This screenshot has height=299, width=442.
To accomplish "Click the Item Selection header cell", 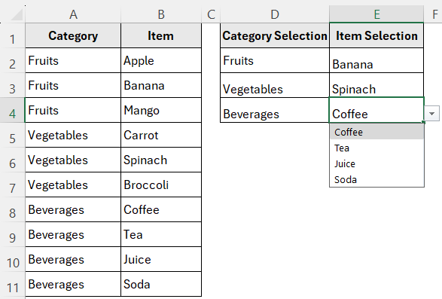I will (376, 35).
